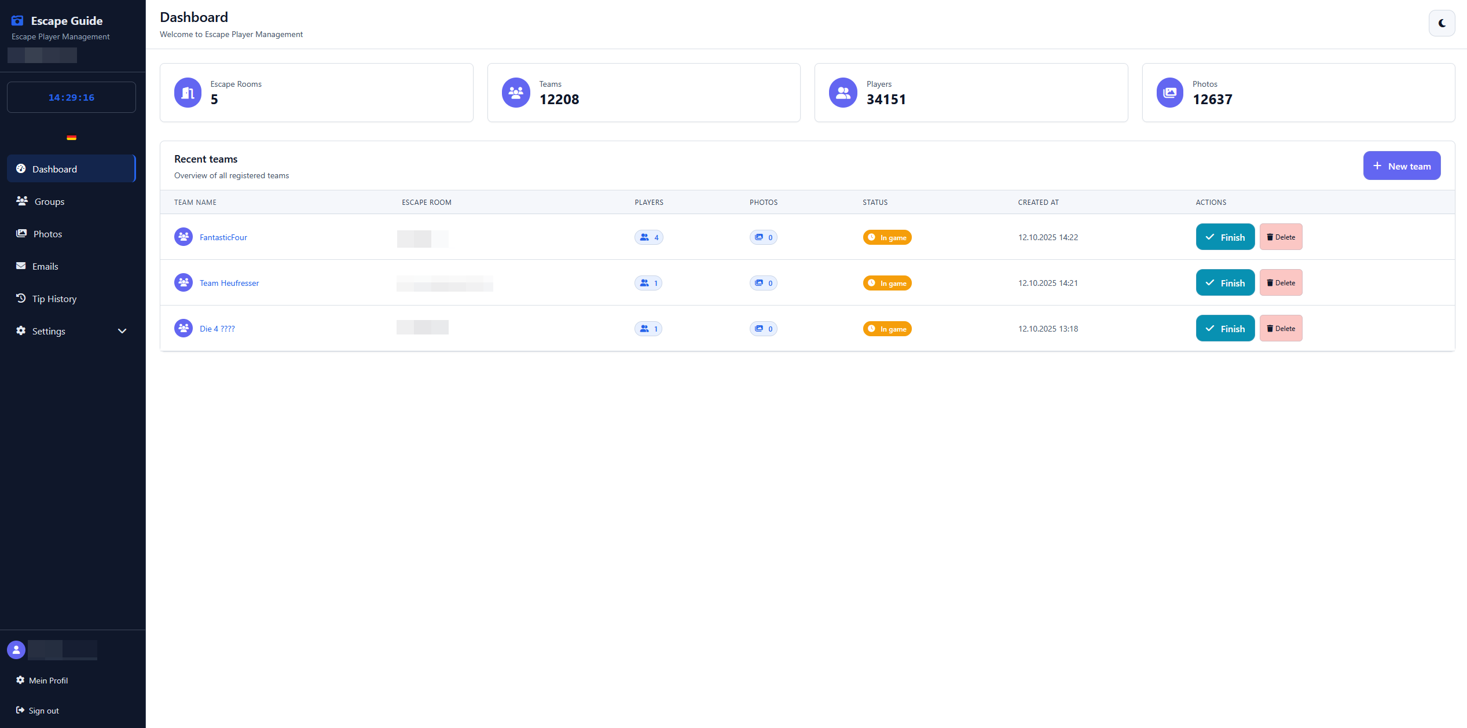Viewport: 1467px width, 728px height.
Task: Open the players count badge for Team Heufresser
Action: tap(648, 283)
